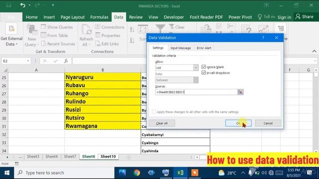Click the cell containing Nyaruguru
Viewport: 319px width, 179px height.
103,77
